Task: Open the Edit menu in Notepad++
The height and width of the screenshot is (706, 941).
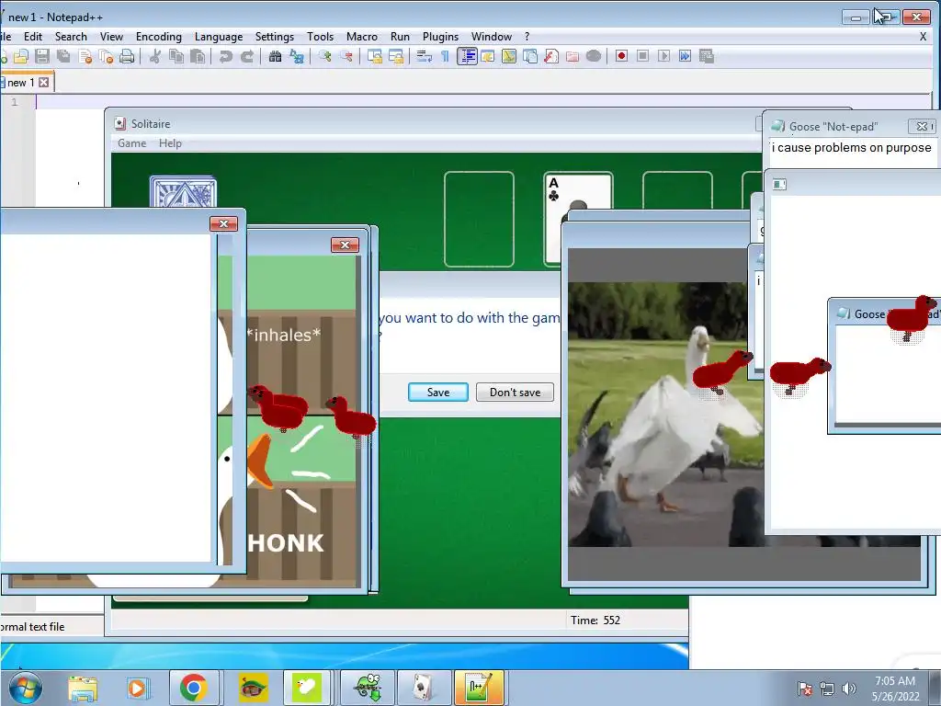Action: (x=33, y=37)
